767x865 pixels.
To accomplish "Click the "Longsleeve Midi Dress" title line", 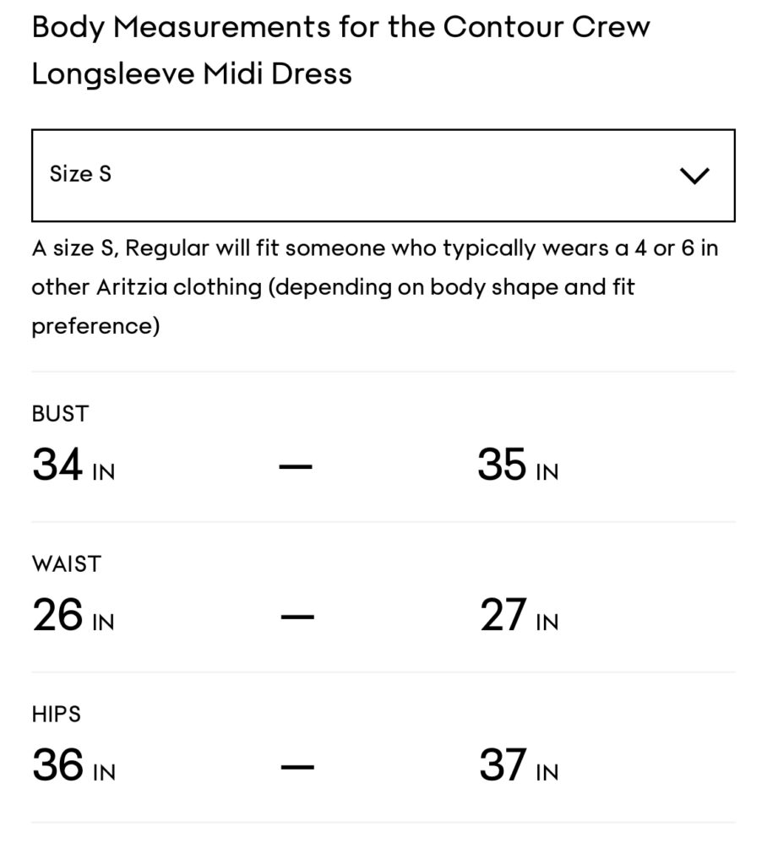I will [x=192, y=73].
